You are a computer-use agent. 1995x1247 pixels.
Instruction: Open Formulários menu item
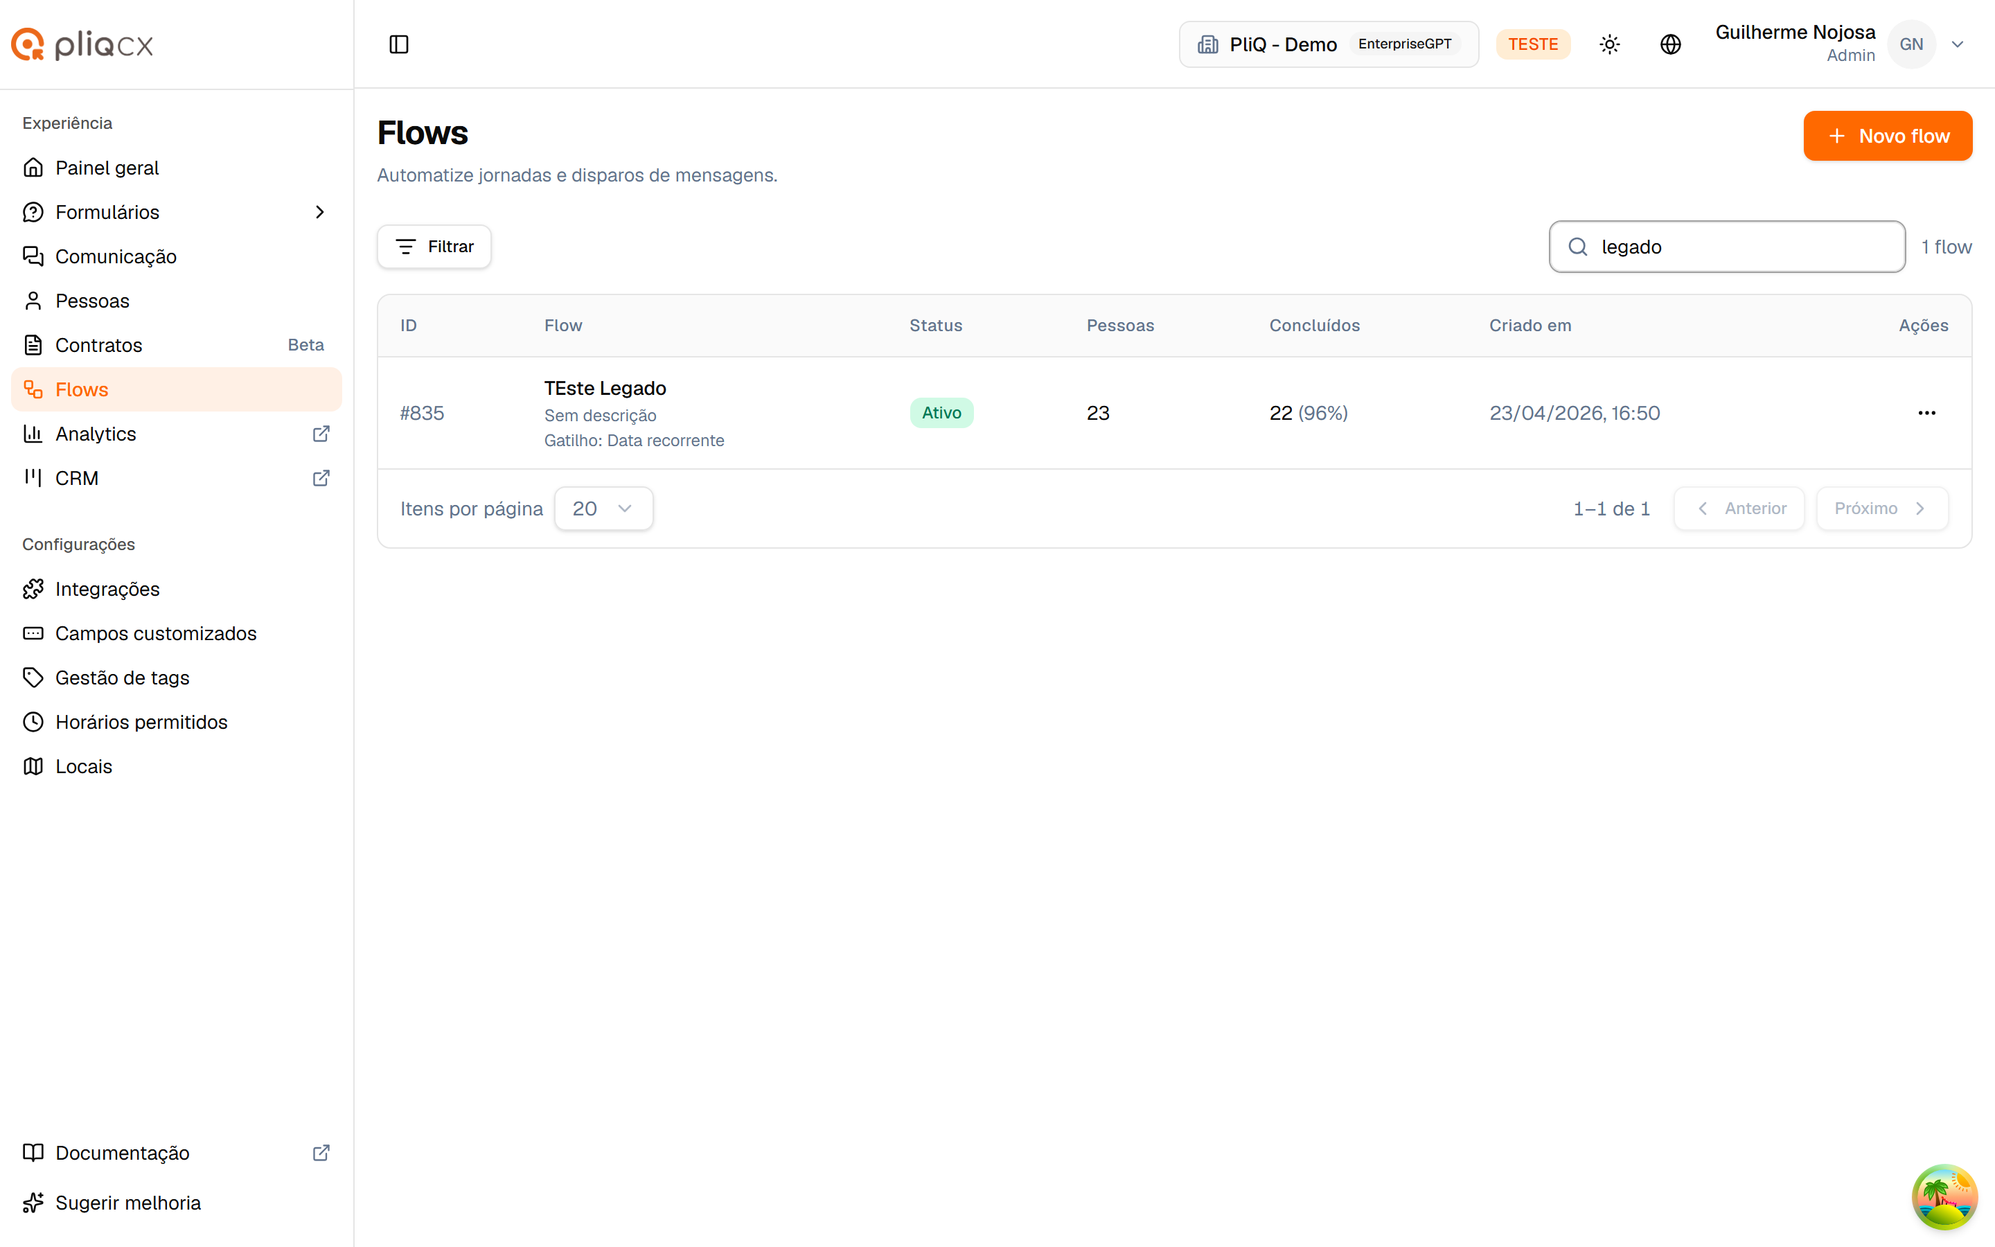point(177,212)
